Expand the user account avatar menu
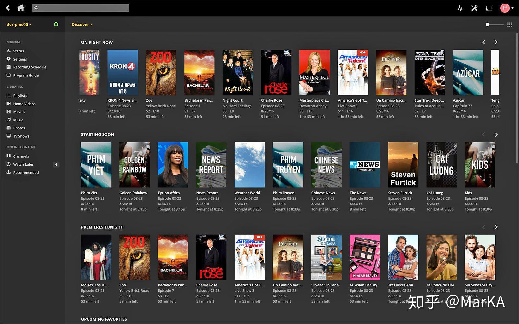Image resolution: width=519 pixels, height=324 pixels. (x=507, y=8)
